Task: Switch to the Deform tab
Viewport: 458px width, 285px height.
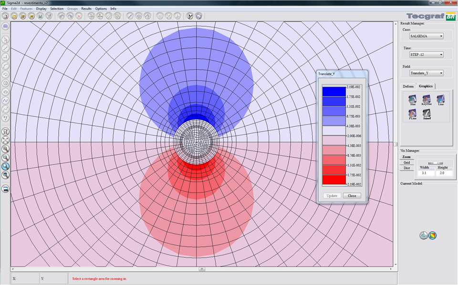Action: click(408, 86)
